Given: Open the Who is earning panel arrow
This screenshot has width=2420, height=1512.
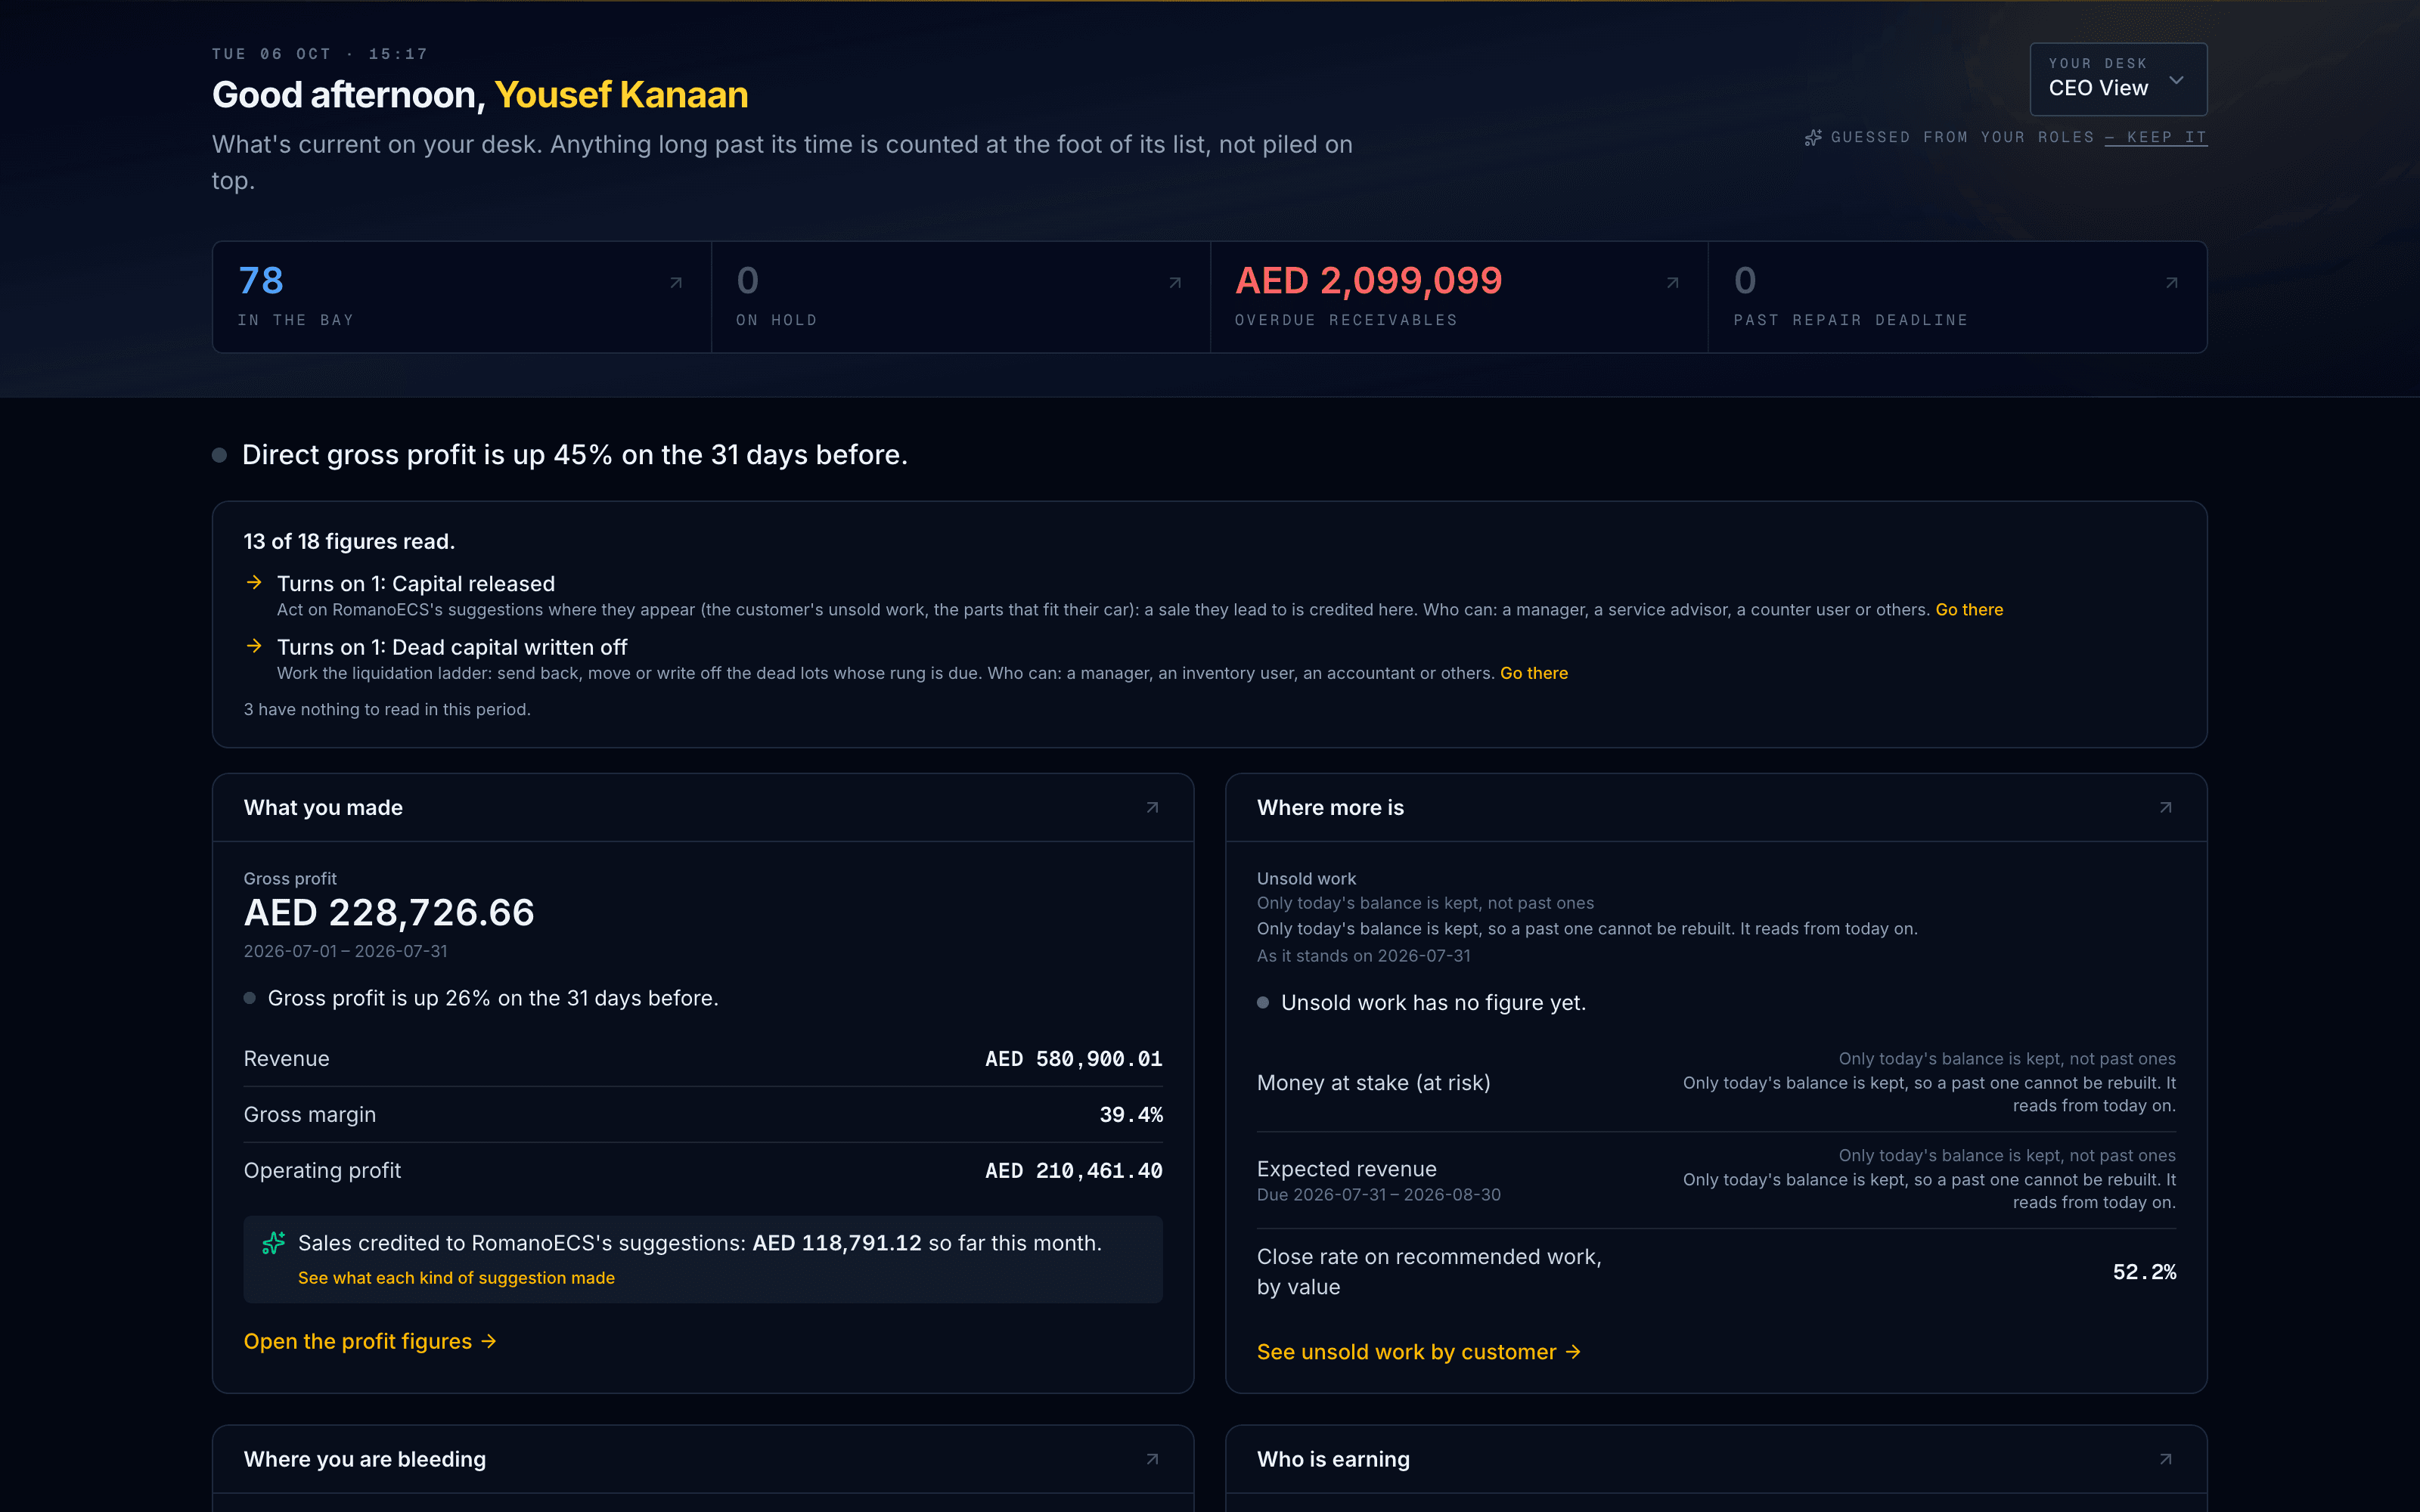Looking at the screenshot, I should [2166, 1459].
